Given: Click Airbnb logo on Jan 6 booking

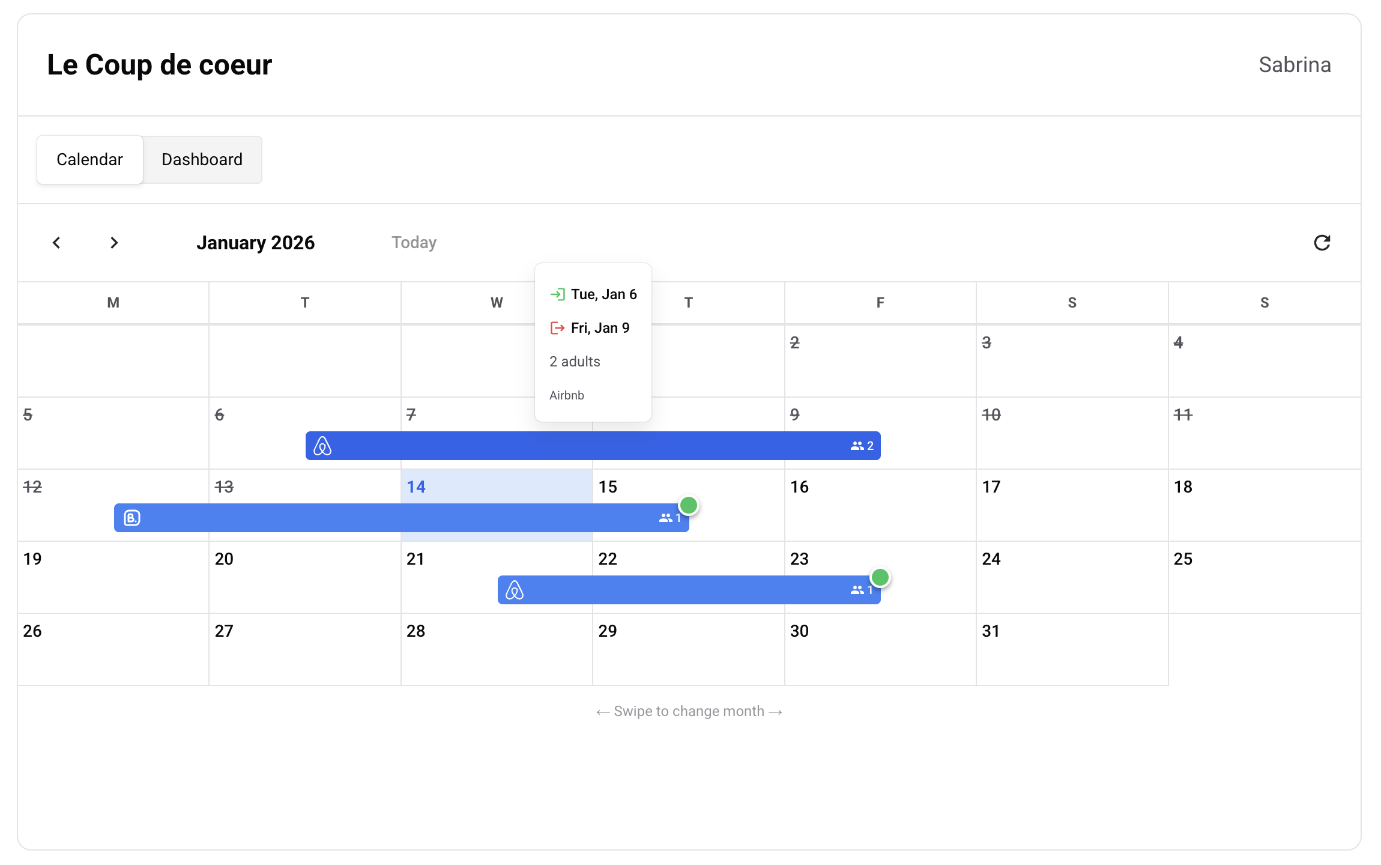Looking at the screenshot, I should click(322, 446).
